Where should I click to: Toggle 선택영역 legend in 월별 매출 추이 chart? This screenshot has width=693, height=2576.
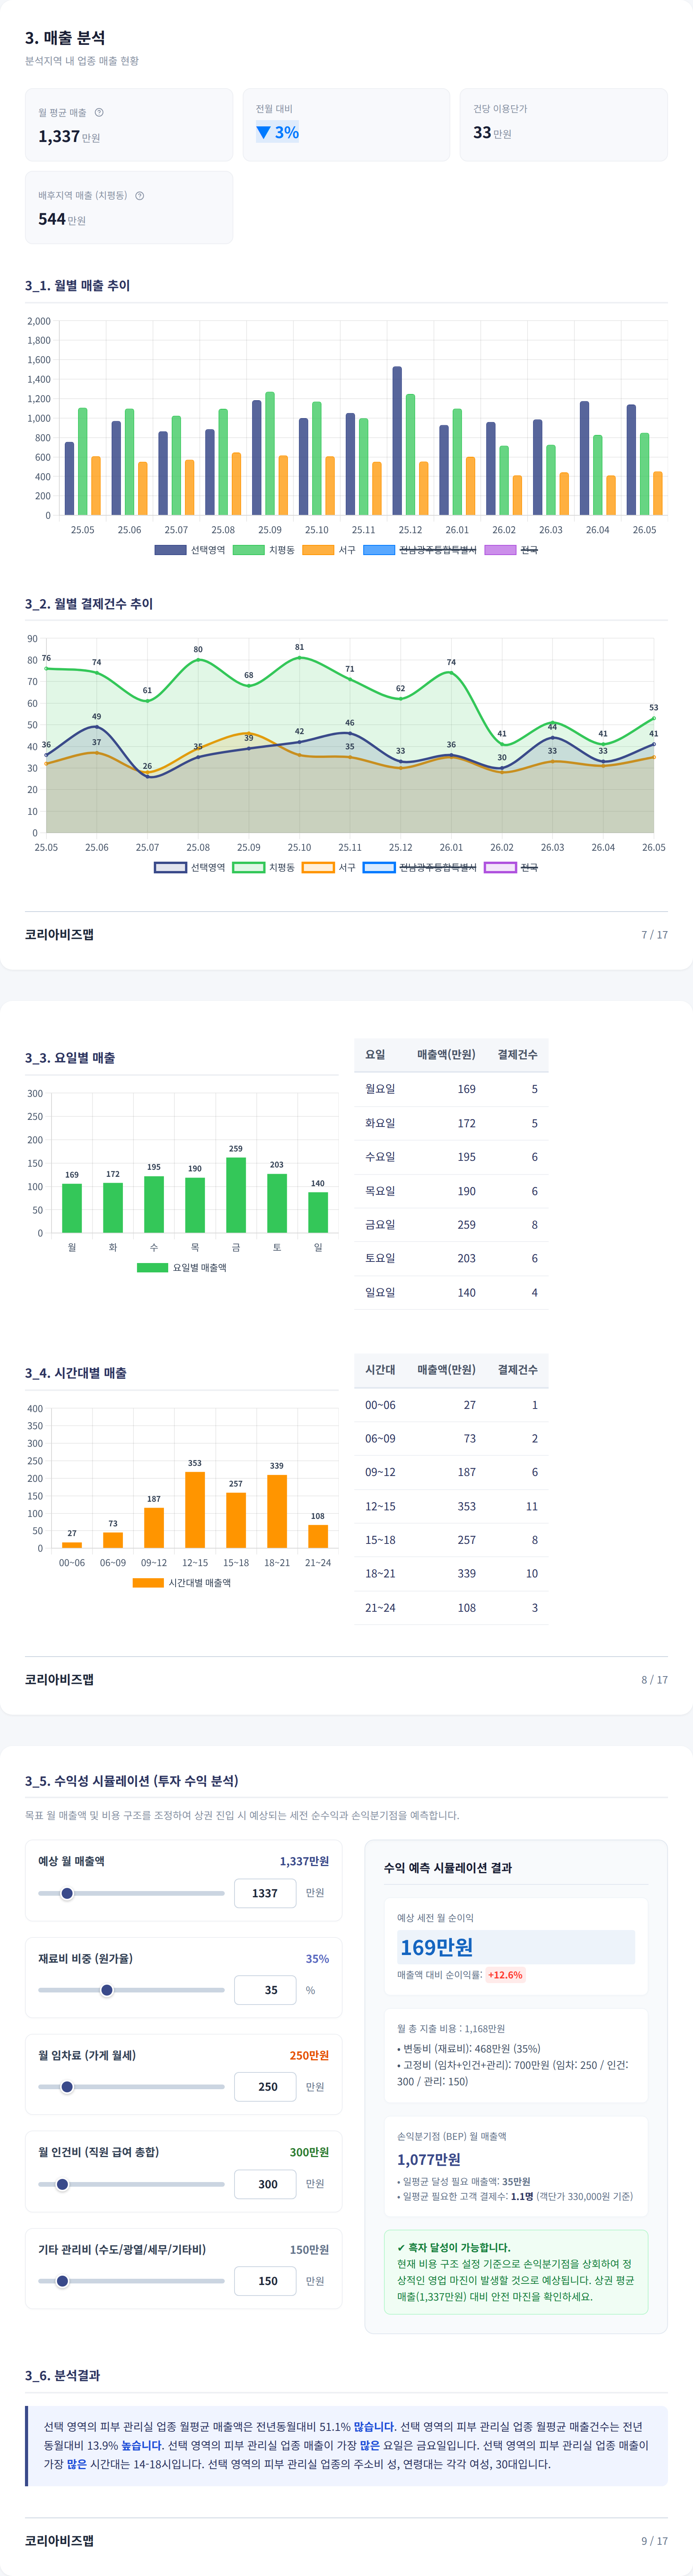click(x=190, y=550)
